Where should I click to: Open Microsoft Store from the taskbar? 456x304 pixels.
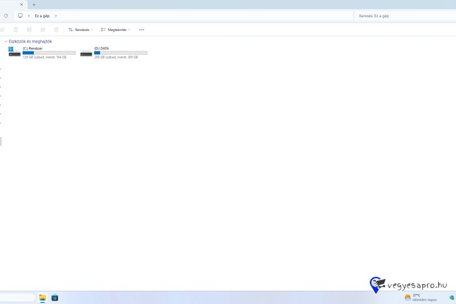(55, 298)
